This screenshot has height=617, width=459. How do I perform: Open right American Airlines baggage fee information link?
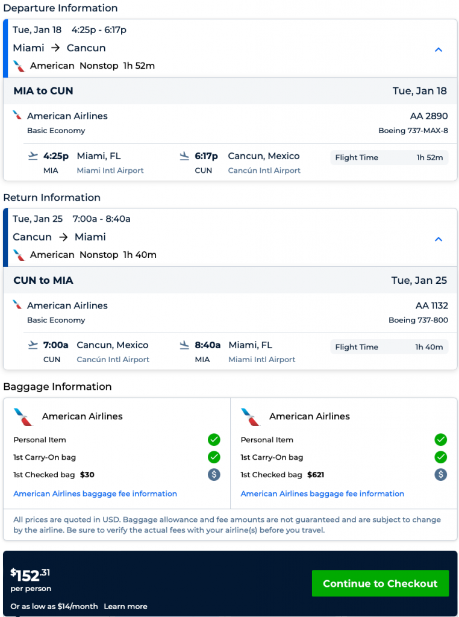click(322, 493)
